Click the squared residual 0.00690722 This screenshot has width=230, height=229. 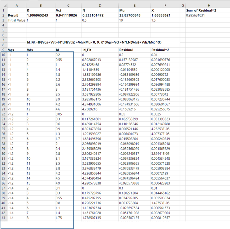tap(165, 75)
